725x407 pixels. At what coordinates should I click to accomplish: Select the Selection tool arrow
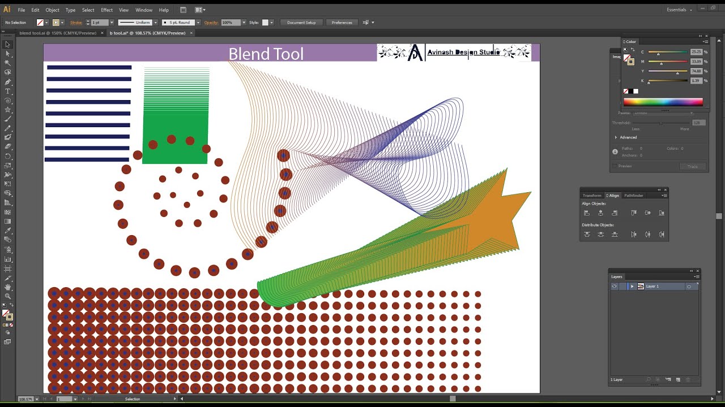click(8, 44)
